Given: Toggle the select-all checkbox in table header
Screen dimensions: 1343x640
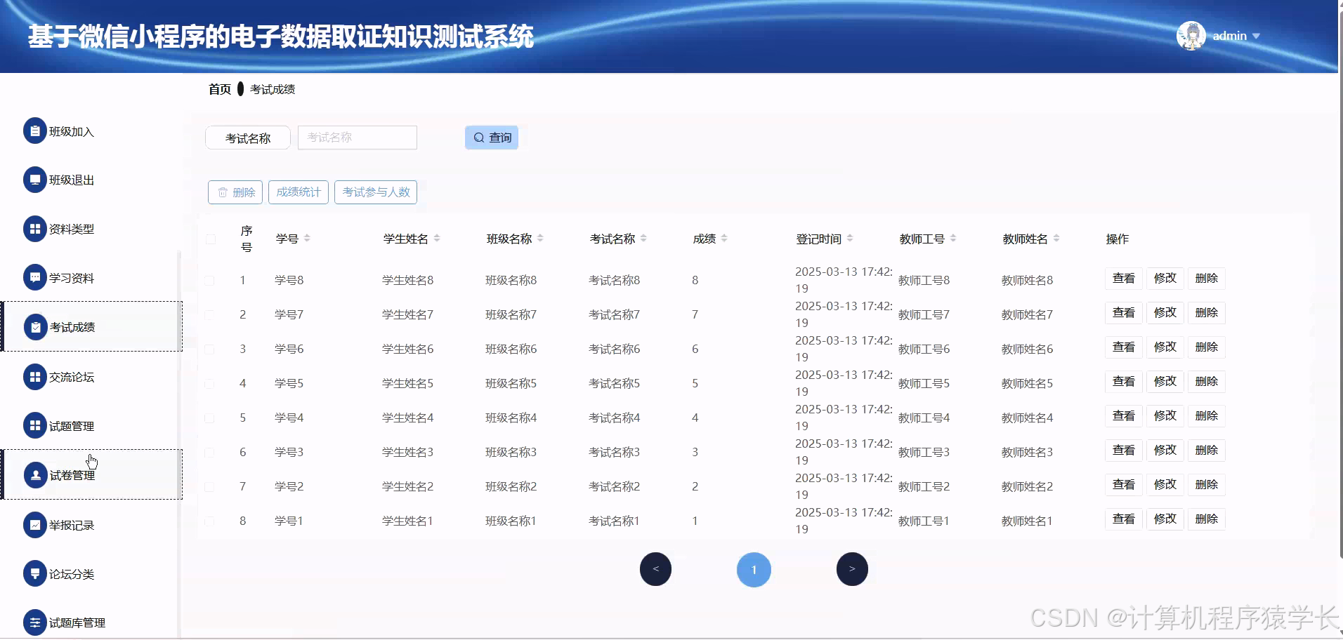Looking at the screenshot, I should tap(211, 239).
